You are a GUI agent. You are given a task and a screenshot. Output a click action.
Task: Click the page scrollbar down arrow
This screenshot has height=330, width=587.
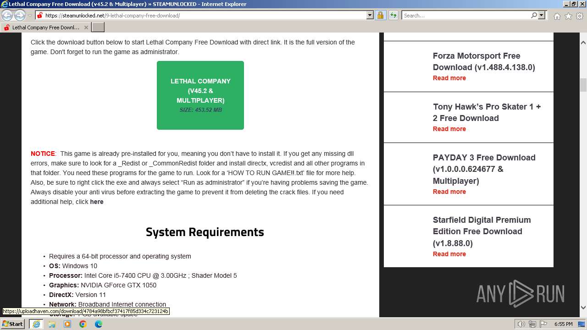click(x=583, y=308)
